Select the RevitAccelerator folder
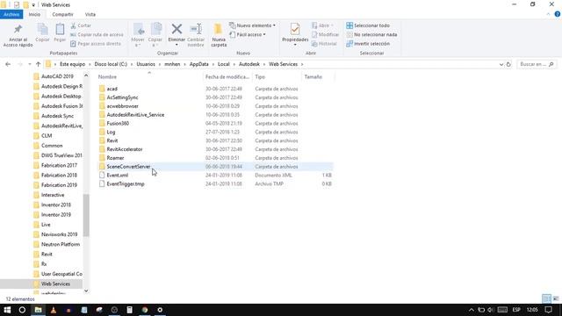Screen dimensions: 562x316 click(x=125, y=149)
